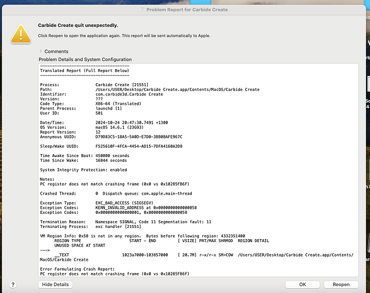Screen dimensions: 370x293
Task: Click 'KERN_INVALID_ADDRESS at 0x0000000000000058'
Action: point(146,207)
